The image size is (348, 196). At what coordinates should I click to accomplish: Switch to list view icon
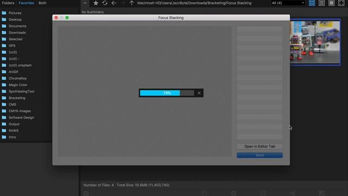coord(321,3)
